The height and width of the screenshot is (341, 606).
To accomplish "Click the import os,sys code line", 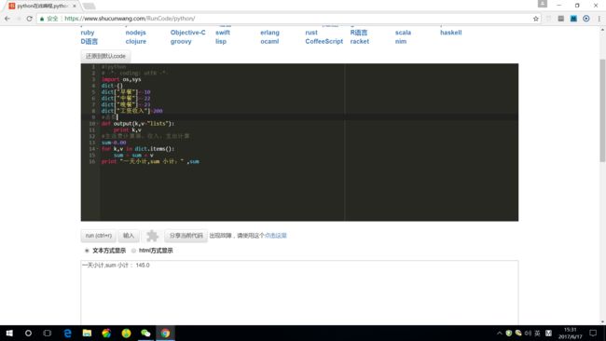I will tap(121, 79).
